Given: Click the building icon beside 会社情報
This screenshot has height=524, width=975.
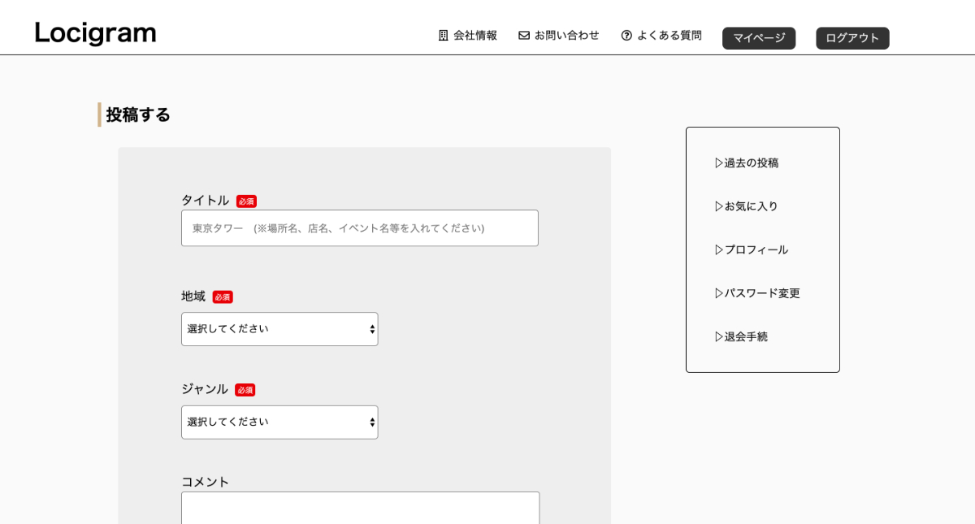Looking at the screenshot, I should [x=444, y=36].
